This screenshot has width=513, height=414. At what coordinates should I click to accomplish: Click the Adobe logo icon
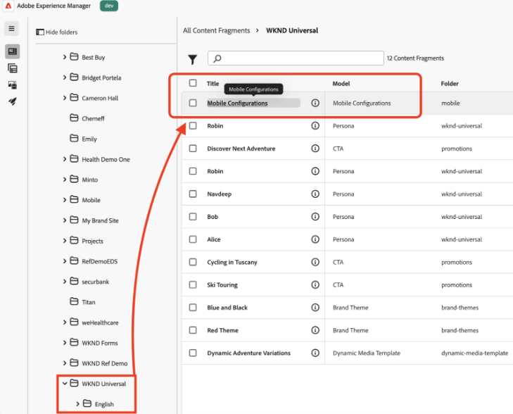pyautogui.click(x=8, y=6)
